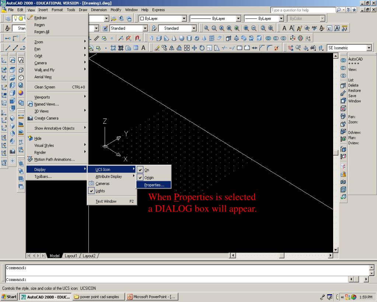Image resolution: width=377 pixels, height=302 pixels.
Task: Open the Modify menu
Action: [116, 10]
